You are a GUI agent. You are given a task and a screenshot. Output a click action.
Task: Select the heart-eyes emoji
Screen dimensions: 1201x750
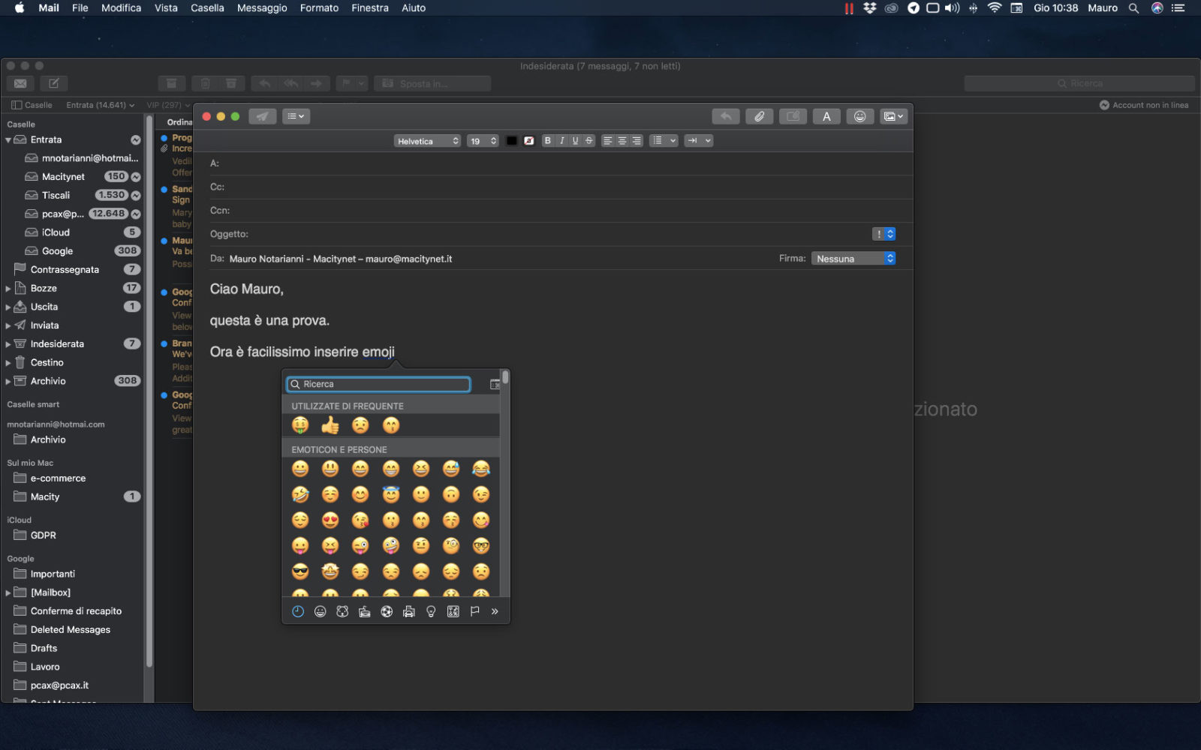(330, 520)
